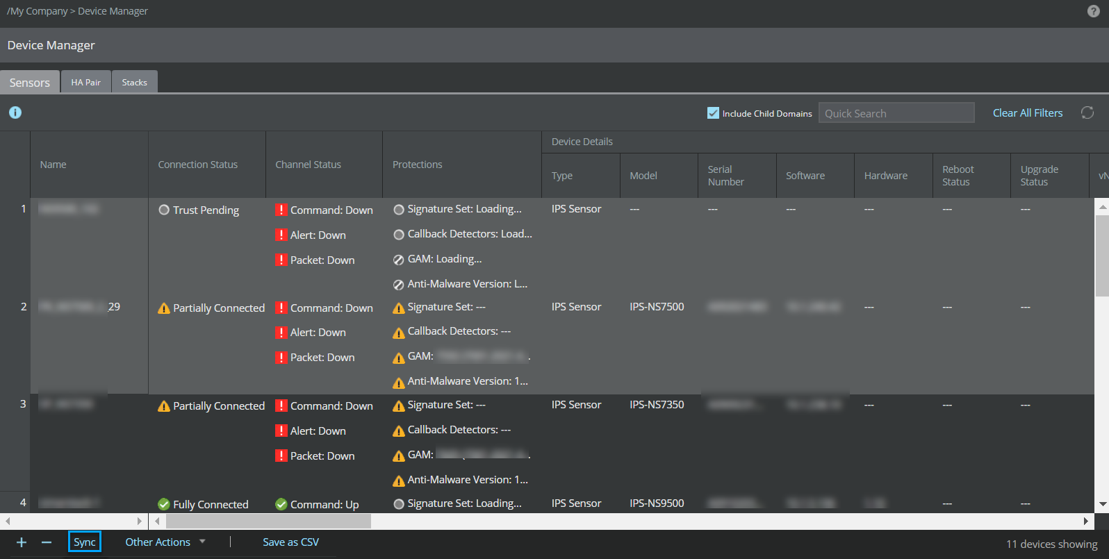Click the IPS-NS7500 model cell
The height and width of the screenshot is (559, 1109).
click(x=657, y=307)
